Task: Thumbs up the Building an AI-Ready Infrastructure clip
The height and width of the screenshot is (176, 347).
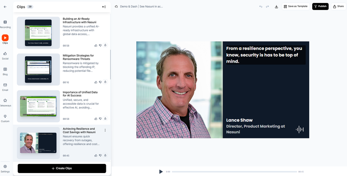Action: pyautogui.click(x=96, y=45)
